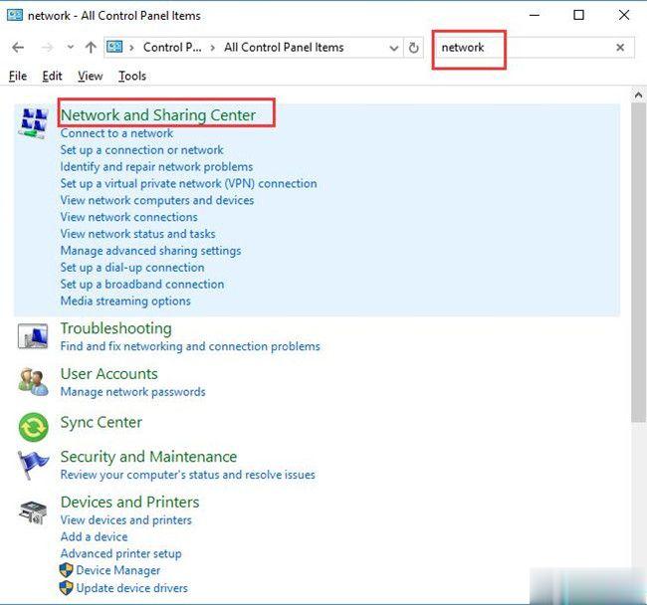Image resolution: width=647 pixels, height=605 pixels.
Task: Click the Devices and Printers icon
Action: click(x=33, y=512)
